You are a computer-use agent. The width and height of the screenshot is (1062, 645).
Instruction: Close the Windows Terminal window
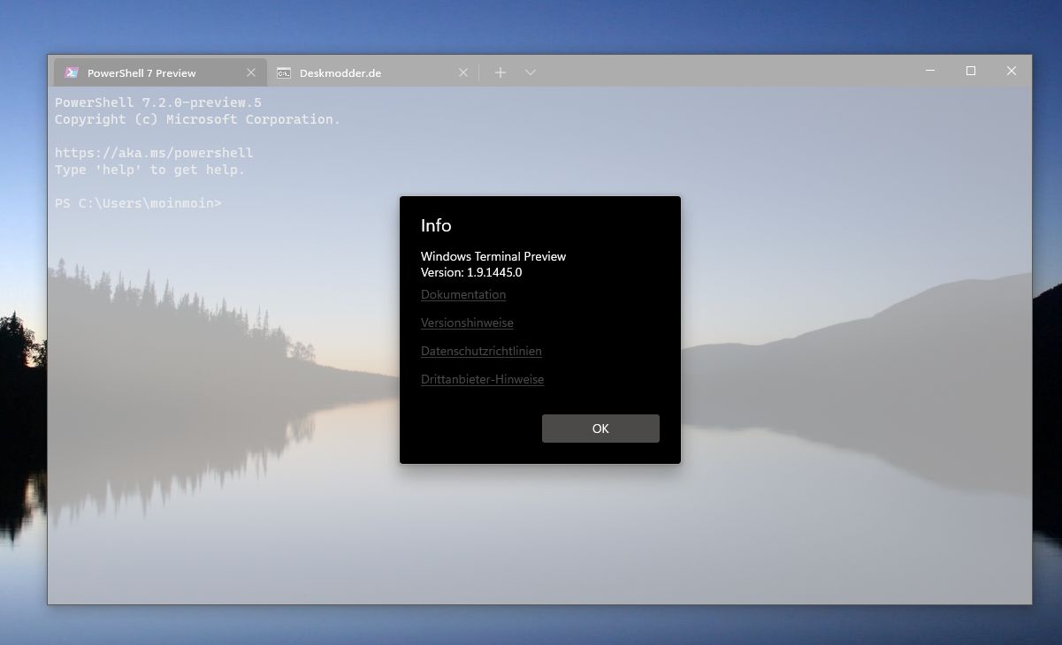1012,71
